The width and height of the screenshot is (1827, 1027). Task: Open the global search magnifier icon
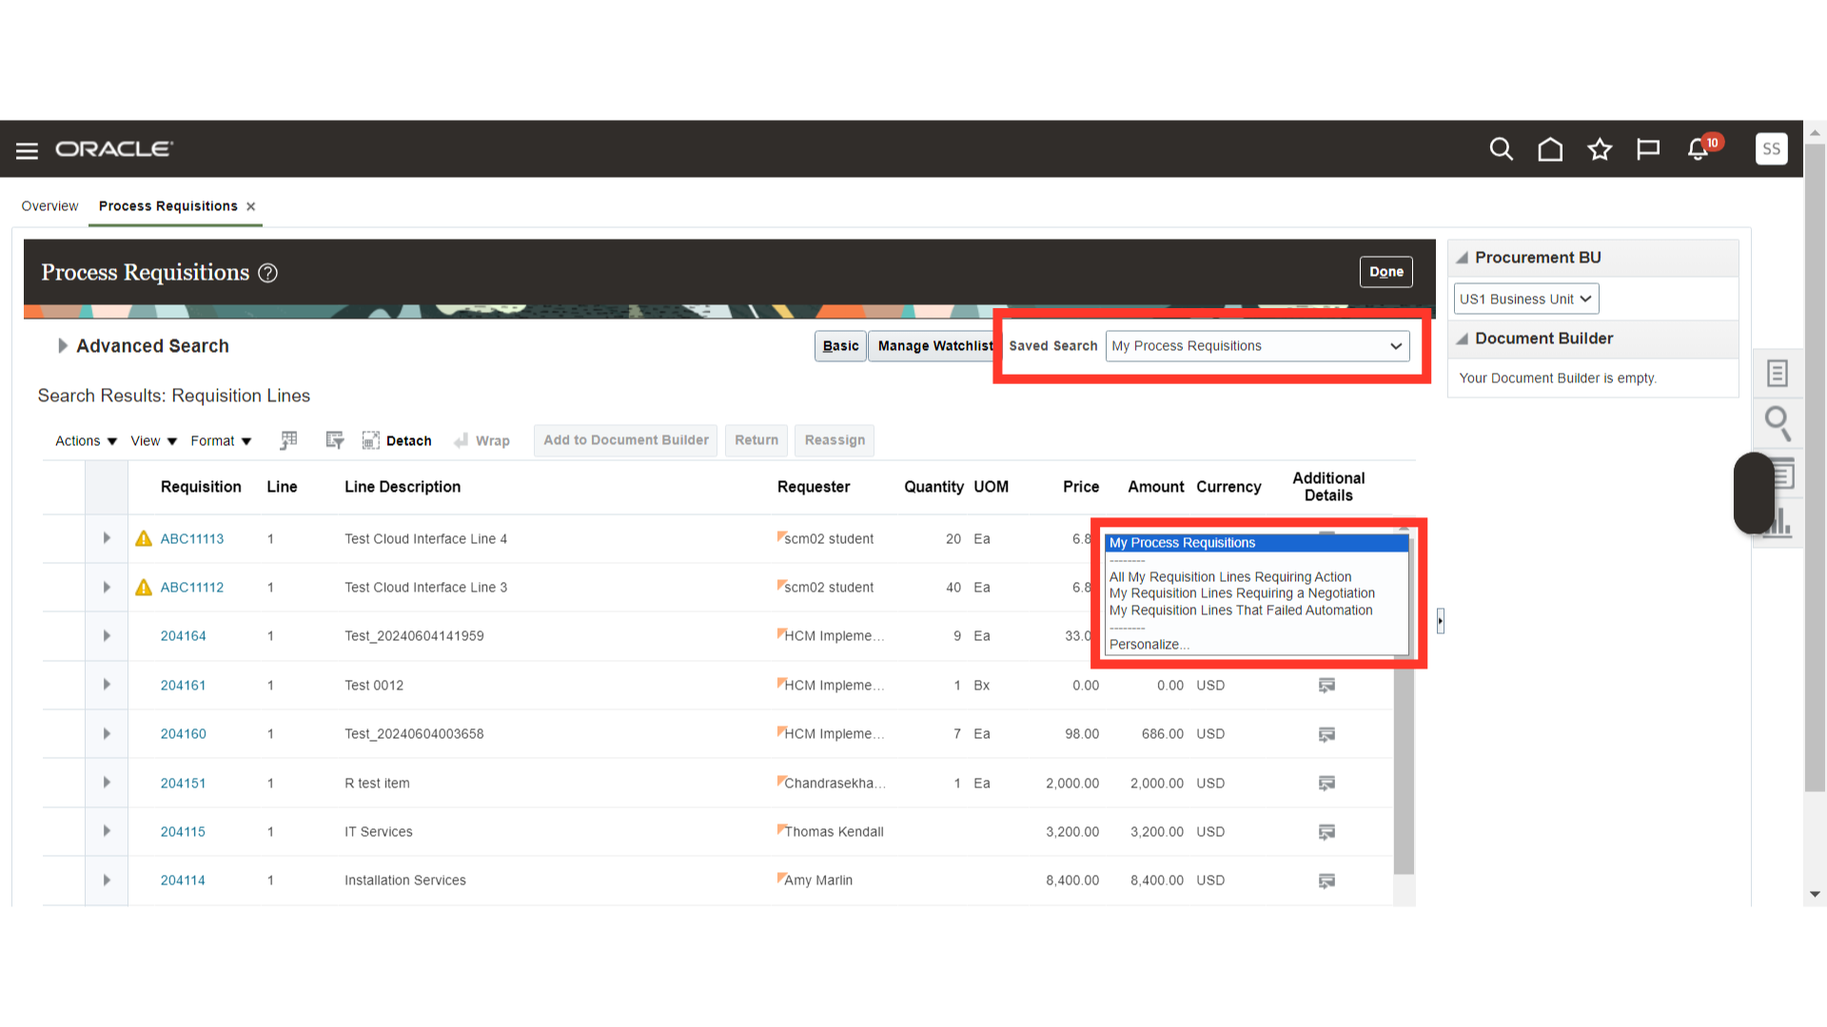click(1501, 149)
